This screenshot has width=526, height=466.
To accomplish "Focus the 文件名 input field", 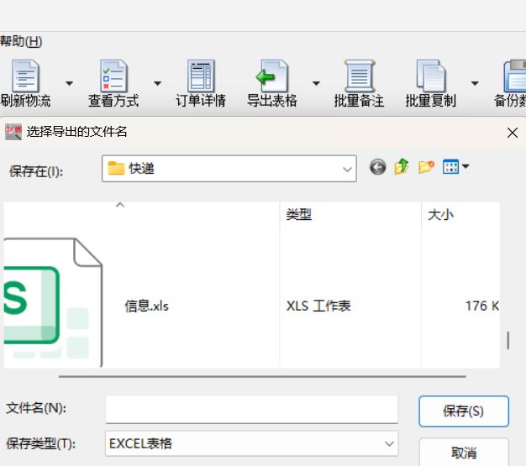I will pyautogui.click(x=251, y=409).
